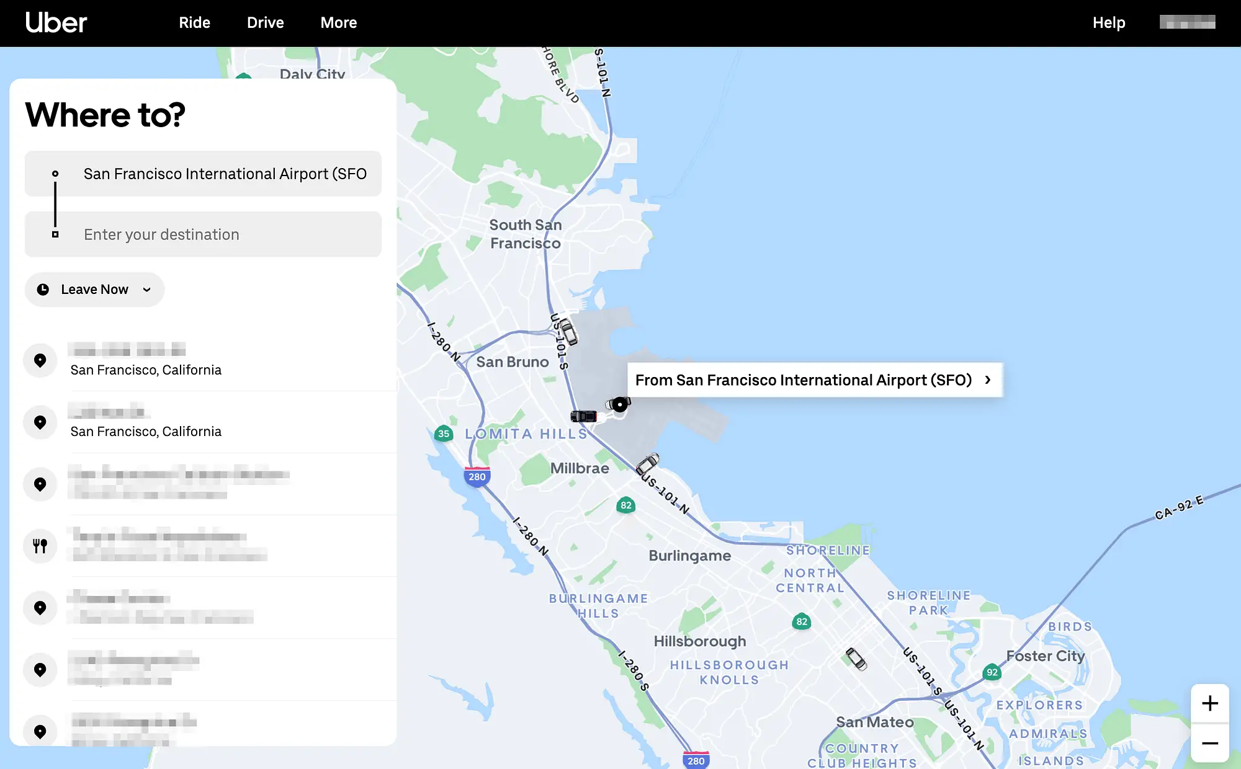This screenshot has width=1241, height=769.
Task: Click the destination square icon in form
Action: [55, 234]
